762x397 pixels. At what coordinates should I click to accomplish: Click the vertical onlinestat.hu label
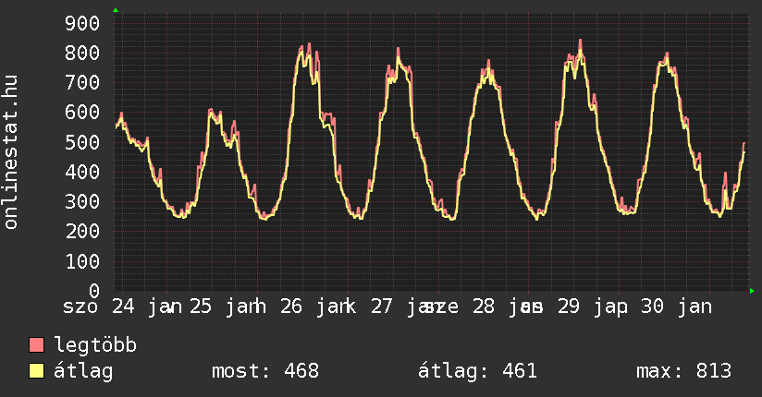click(x=11, y=153)
